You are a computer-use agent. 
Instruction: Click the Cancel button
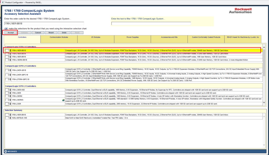38,33
